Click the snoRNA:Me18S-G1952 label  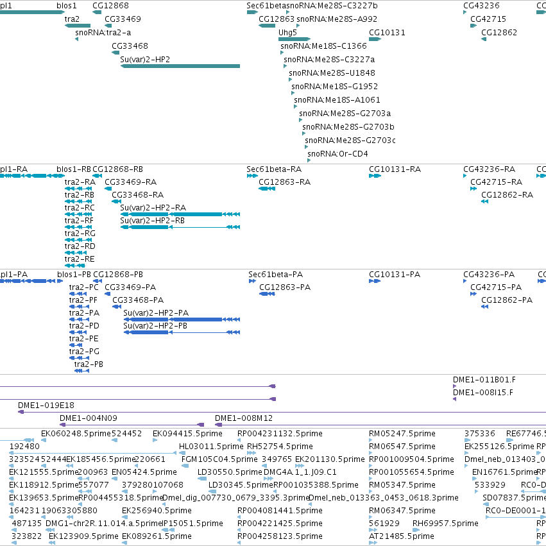point(334,87)
